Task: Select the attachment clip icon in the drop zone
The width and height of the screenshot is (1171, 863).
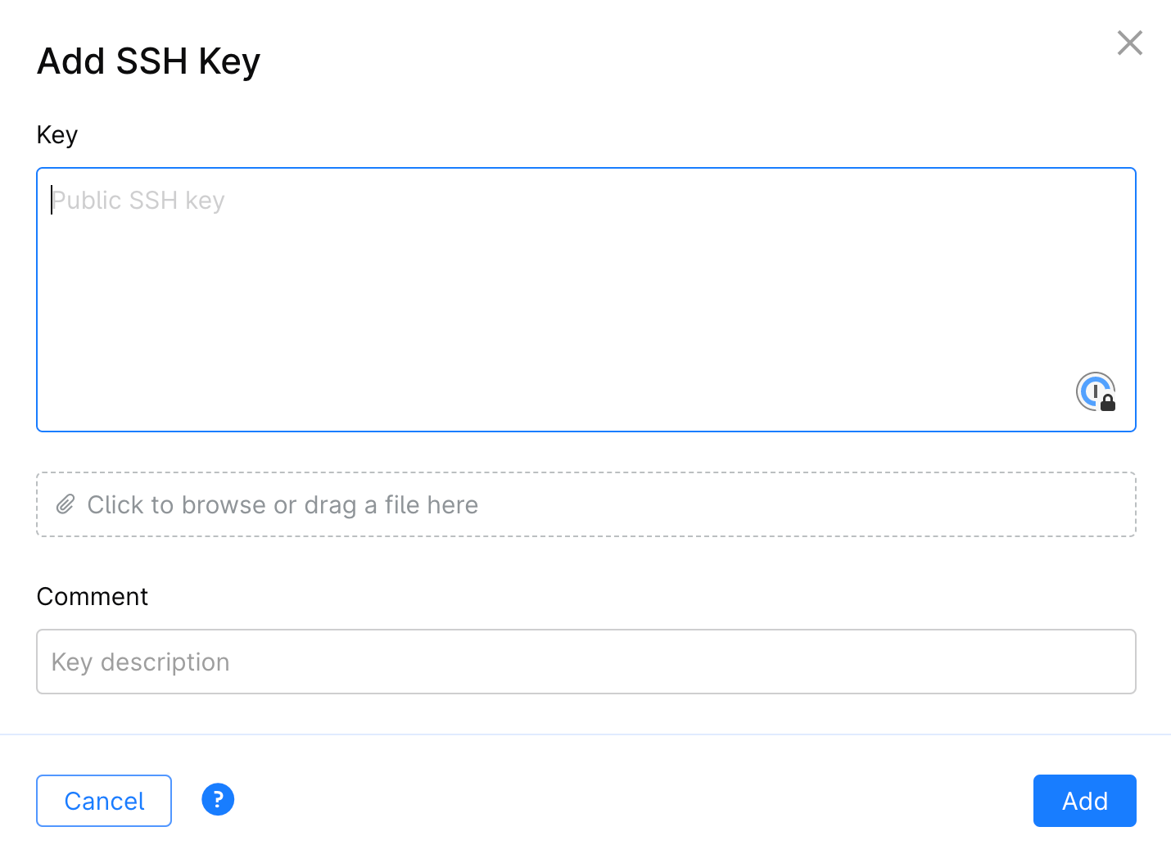Action: [x=66, y=504]
